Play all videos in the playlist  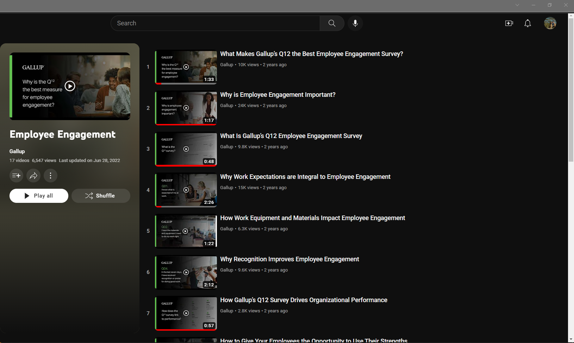[x=39, y=196]
